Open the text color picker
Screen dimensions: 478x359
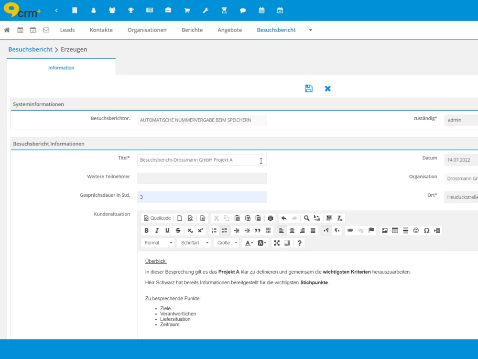click(x=249, y=243)
